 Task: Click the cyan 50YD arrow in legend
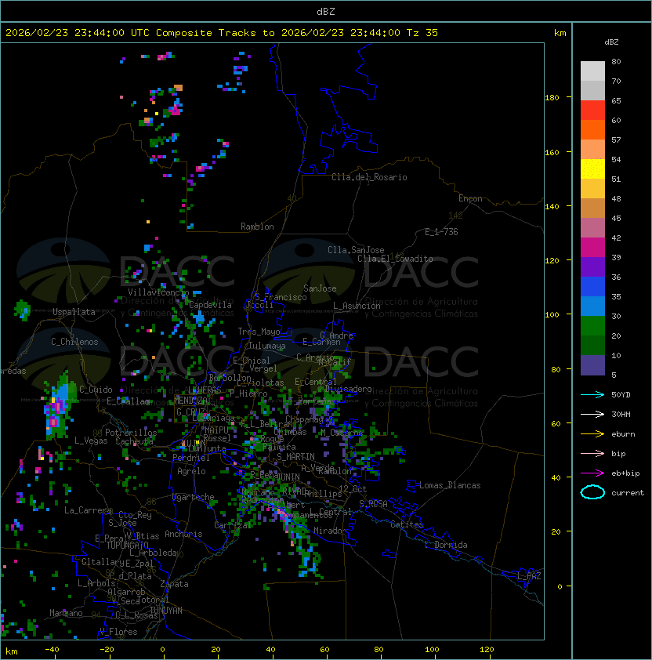point(592,395)
